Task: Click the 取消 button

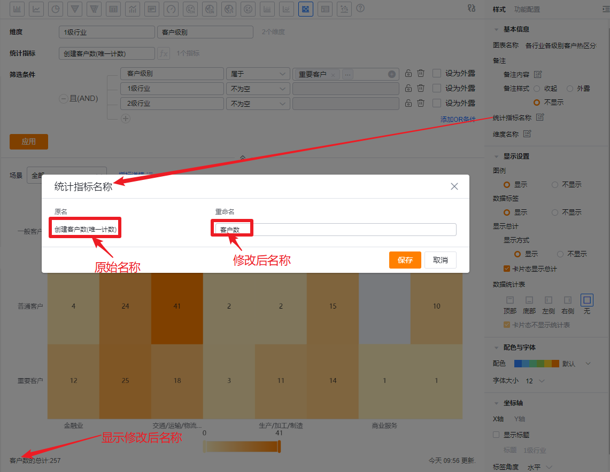Action: (440, 260)
